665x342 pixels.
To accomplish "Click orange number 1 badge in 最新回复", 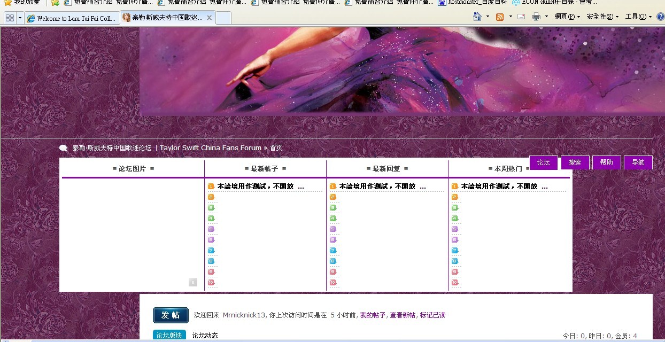I will coord(333,186).
